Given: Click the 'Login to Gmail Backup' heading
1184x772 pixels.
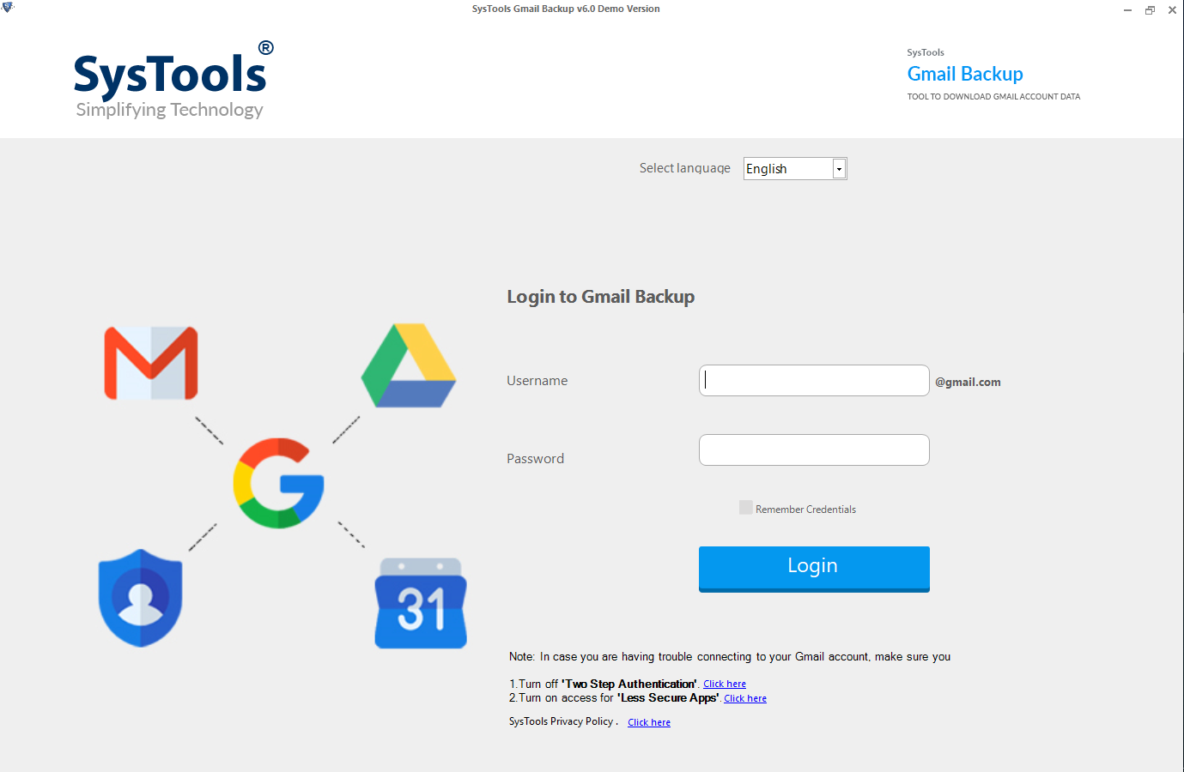Looking at the screenshot, I should coord(601,297).
